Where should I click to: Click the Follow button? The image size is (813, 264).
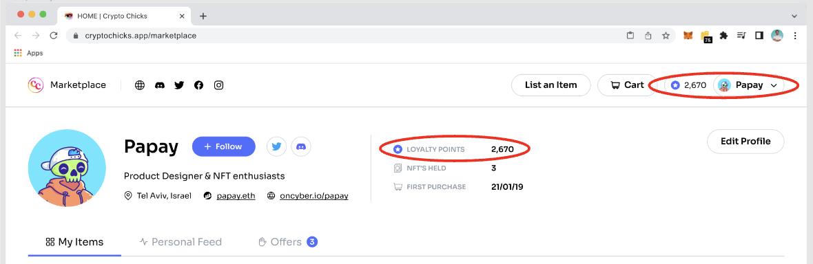pyautogui.click(x=223, y=146)
